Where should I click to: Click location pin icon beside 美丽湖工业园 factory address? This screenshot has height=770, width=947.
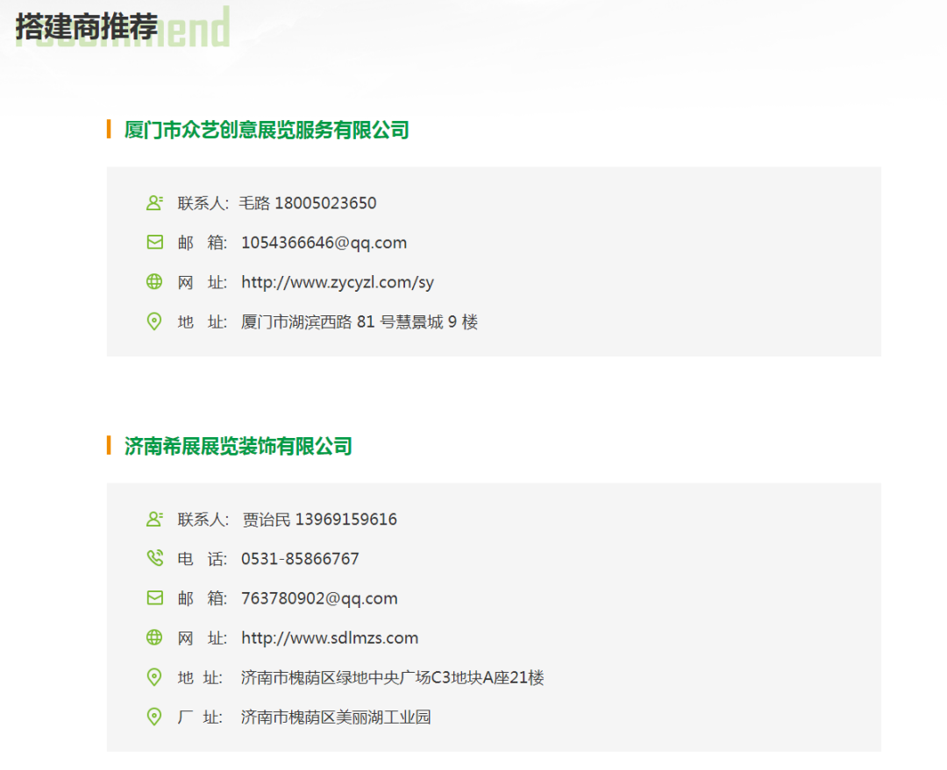click(154, 717)
